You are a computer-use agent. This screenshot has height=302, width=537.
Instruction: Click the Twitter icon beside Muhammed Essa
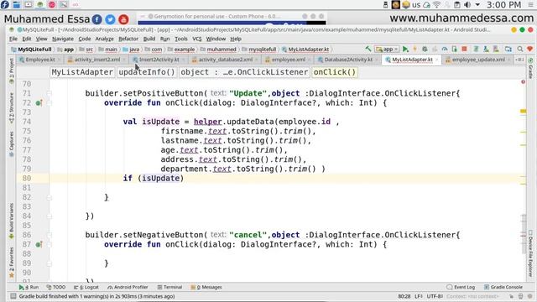pos(110,19)
